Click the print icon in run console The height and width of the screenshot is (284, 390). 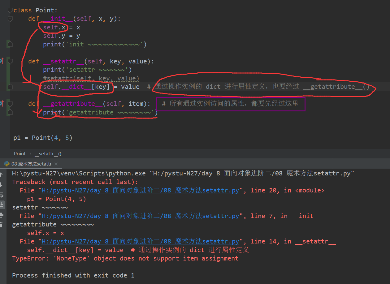tap(2, 215)
